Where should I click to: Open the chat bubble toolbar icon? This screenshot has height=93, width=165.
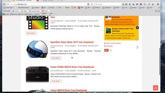(x=137, y=4)
